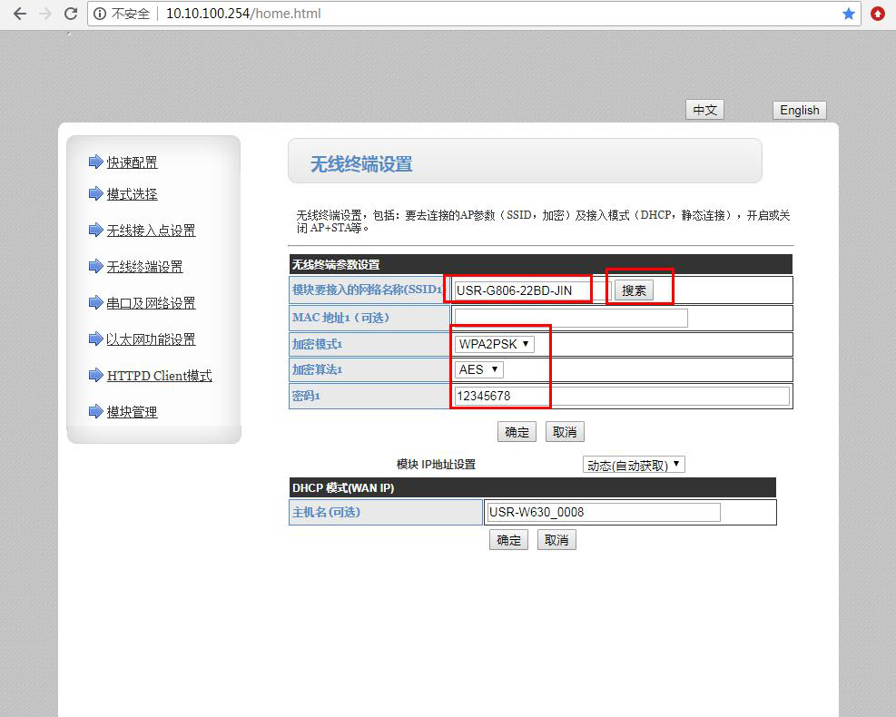This screenshot has width=896, height=717.
Task: Click the arrow icon beside HTTPD Client模式
Action: click(x=95, y=376)
